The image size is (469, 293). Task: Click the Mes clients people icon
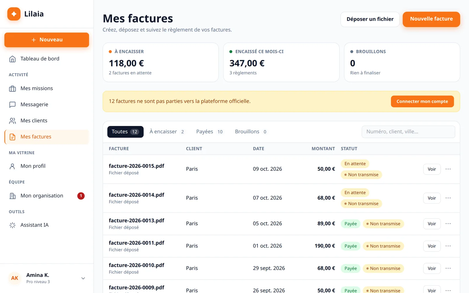pos(12,121)
